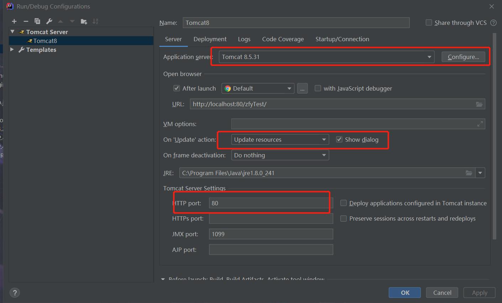Image resolution: width=502 pixels, height=303 pixels.
Task: Select Tomcat8 configuration in tree
Action: point(81,41)
